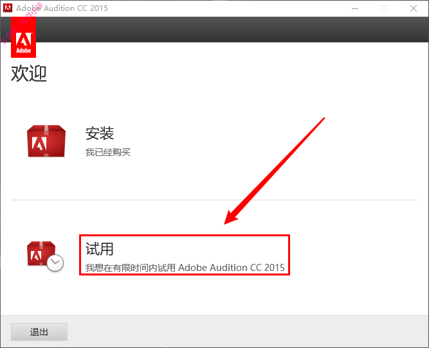Close the Adobe Audition CC 2015 window
Image resolution: width=429 pixels, height=348 pixels.
click(x=414, y=8)
